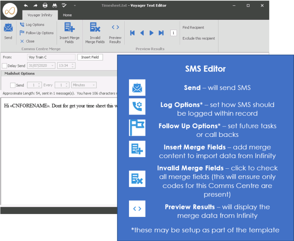Click the From field input box
This screenshot has height=241, width=294.
pos(51,57)
